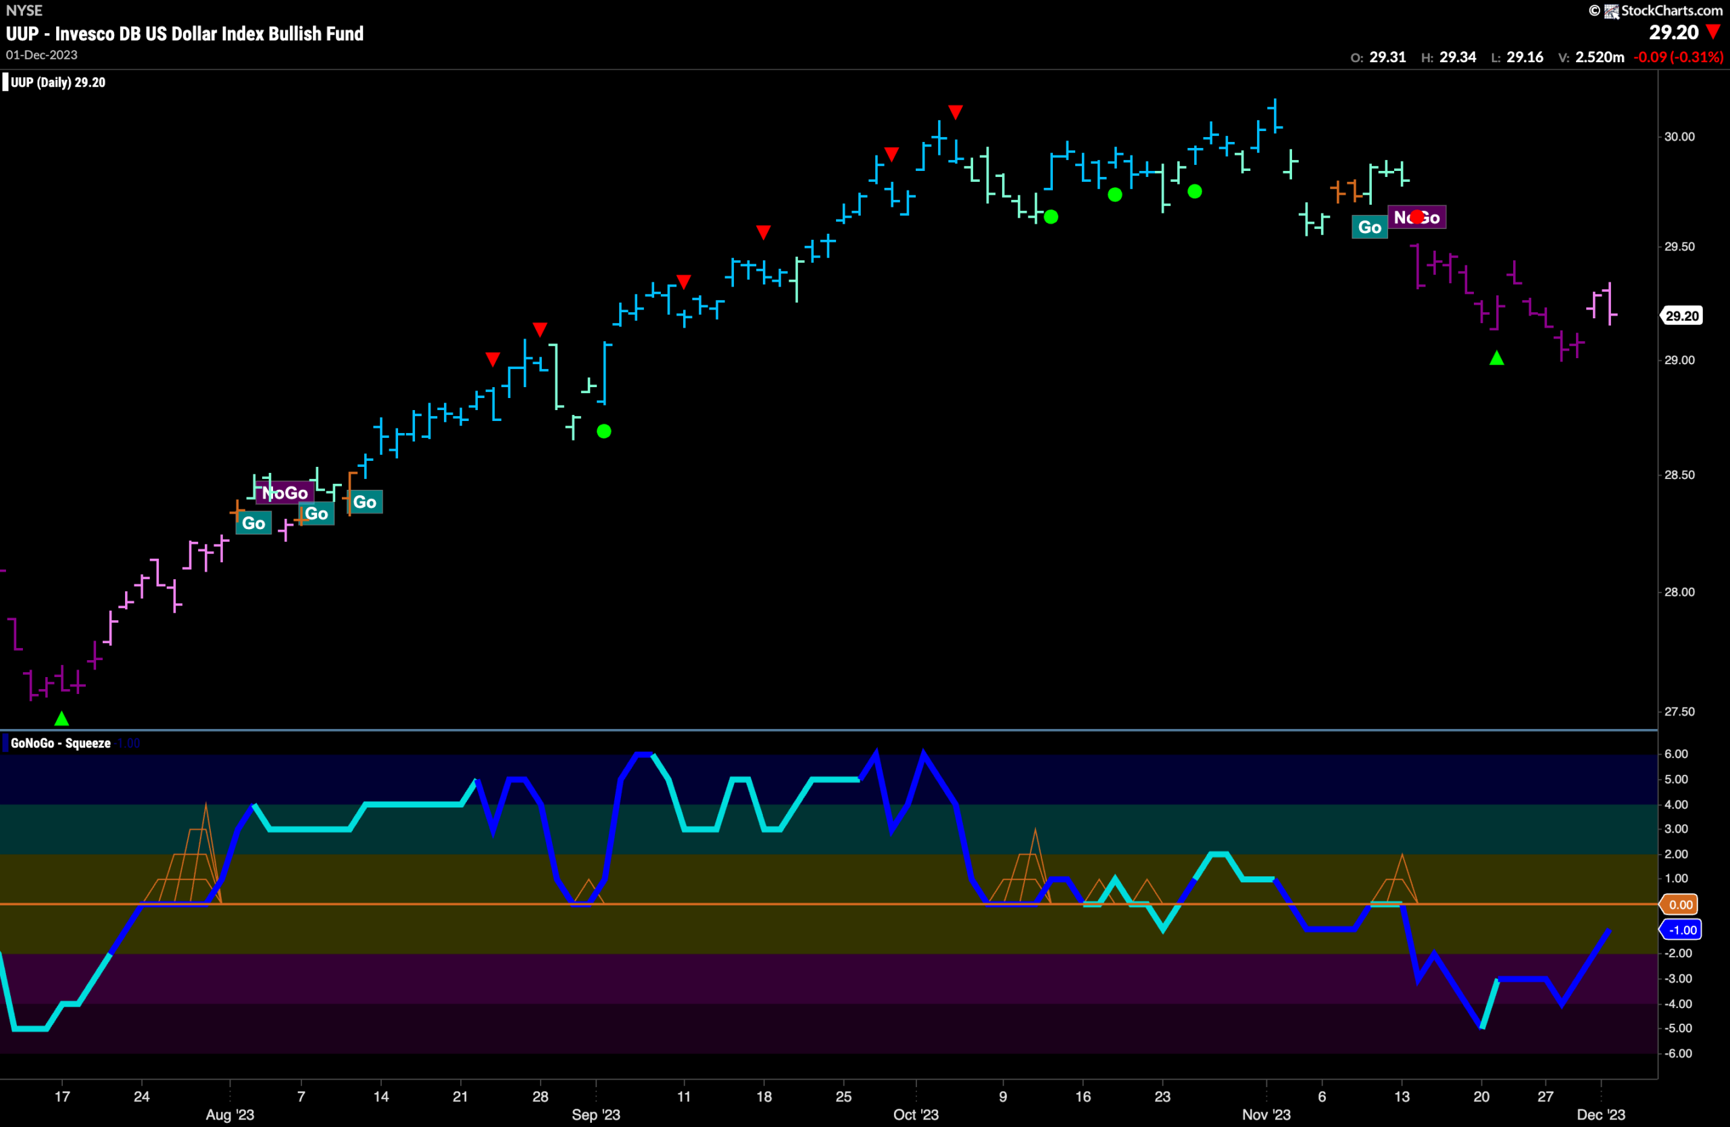
Task: Click the Dec '23 marker on time axis
Action: (1601, 1114)
